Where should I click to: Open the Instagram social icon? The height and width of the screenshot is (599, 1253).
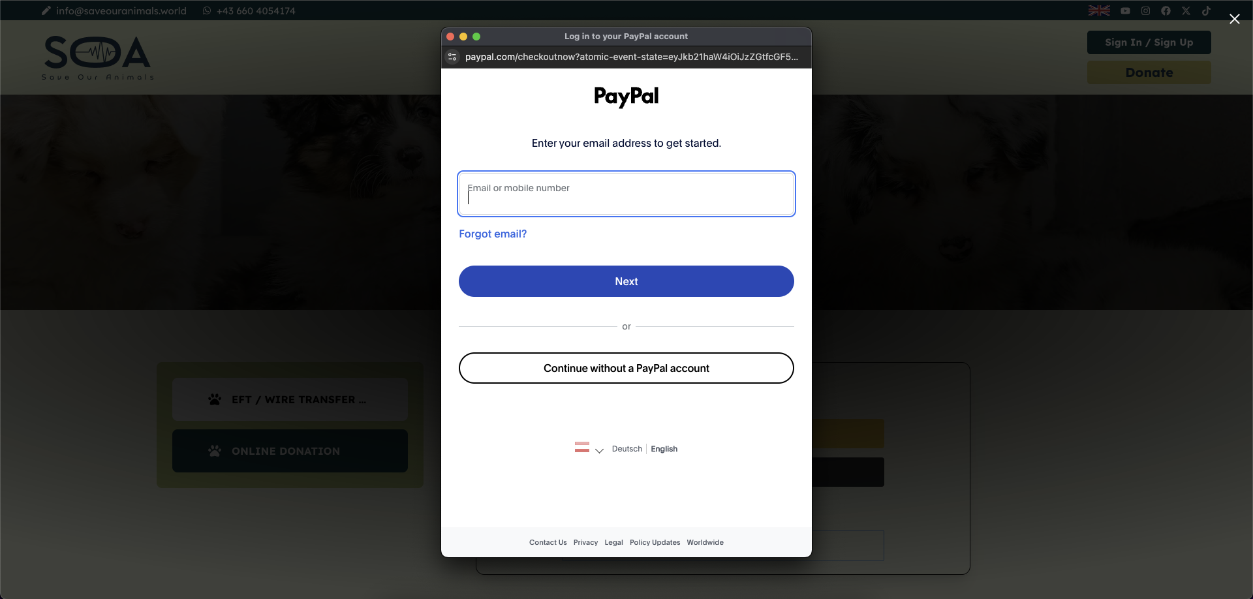coord(1145,10)
